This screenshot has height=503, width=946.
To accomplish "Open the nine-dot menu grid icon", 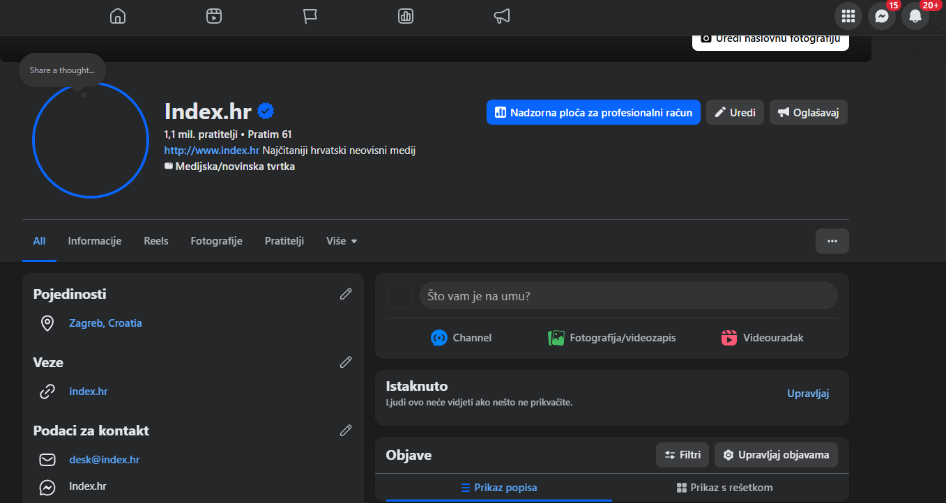I will click(848, 16).
